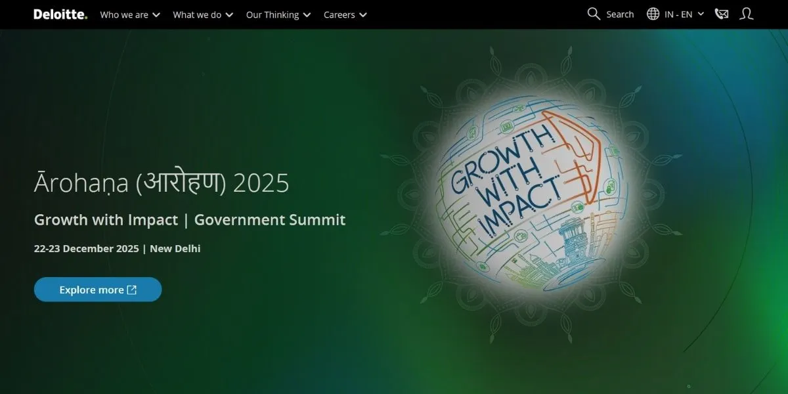Image resolution: width=788 pixels, height=394 pixels.
Task: Expand the chevron beside Careers
Action: tap(363, 15)
